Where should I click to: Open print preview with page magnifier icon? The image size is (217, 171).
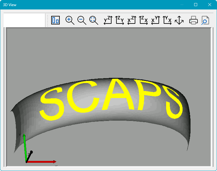pos(205,20)
